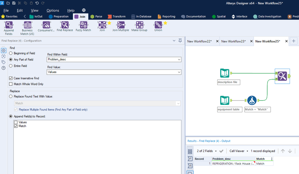Open the Cell Viewer dropdown

[239, 151]
